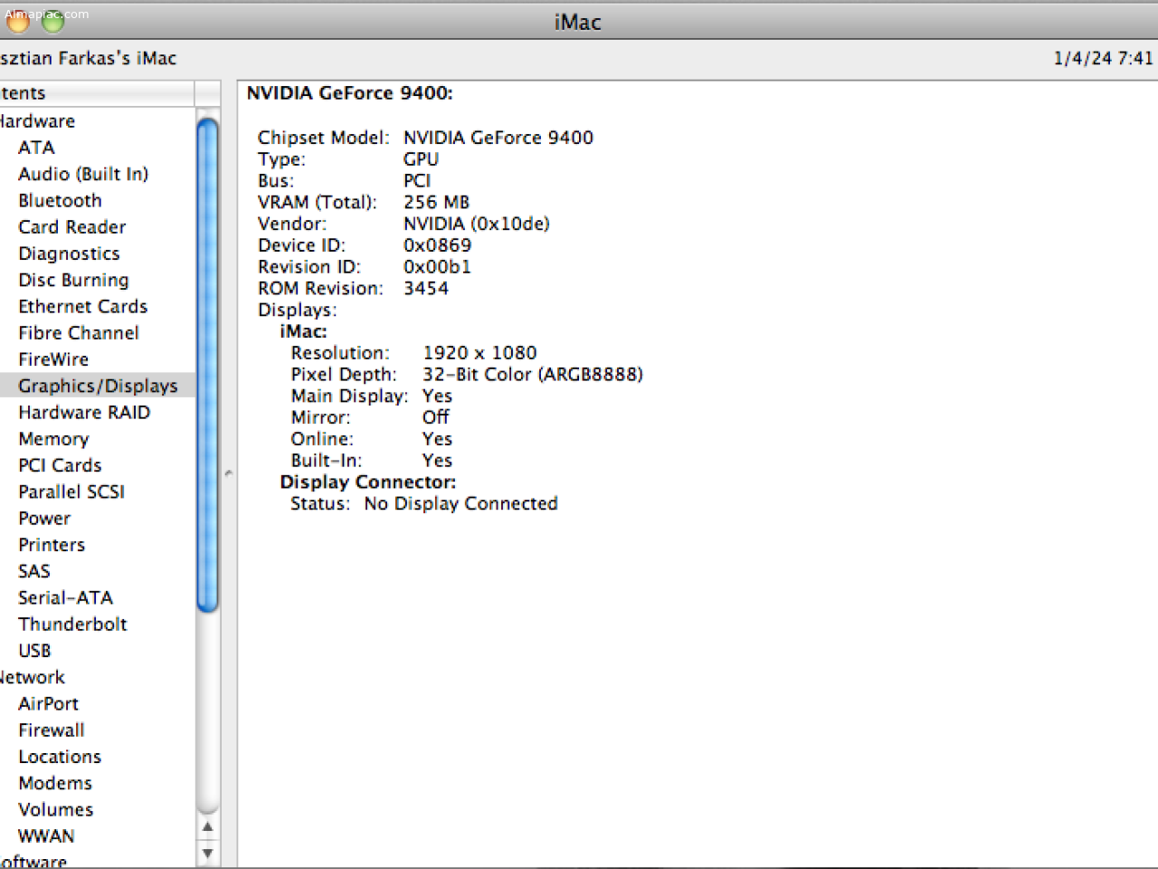1158x869 pixels.
Task: Select Diagnostics in the sidebar
Action: 69,253
